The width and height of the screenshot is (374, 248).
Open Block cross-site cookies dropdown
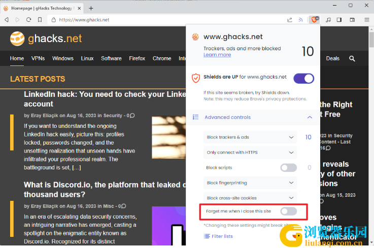[250, 198]
